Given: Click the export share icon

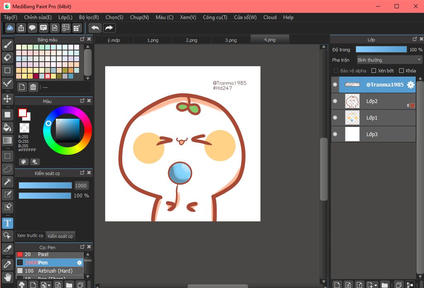Looking at the screenshot, I should coord(21,28).
